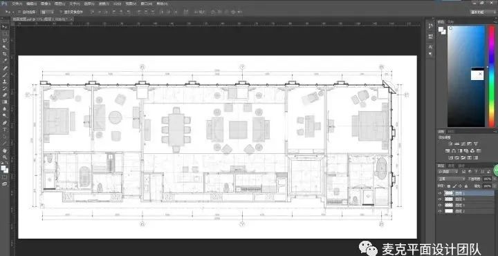Viewport: 498px width, 256px height.
Task: Select the Healing Brush tool
Action: pos(4,68)
